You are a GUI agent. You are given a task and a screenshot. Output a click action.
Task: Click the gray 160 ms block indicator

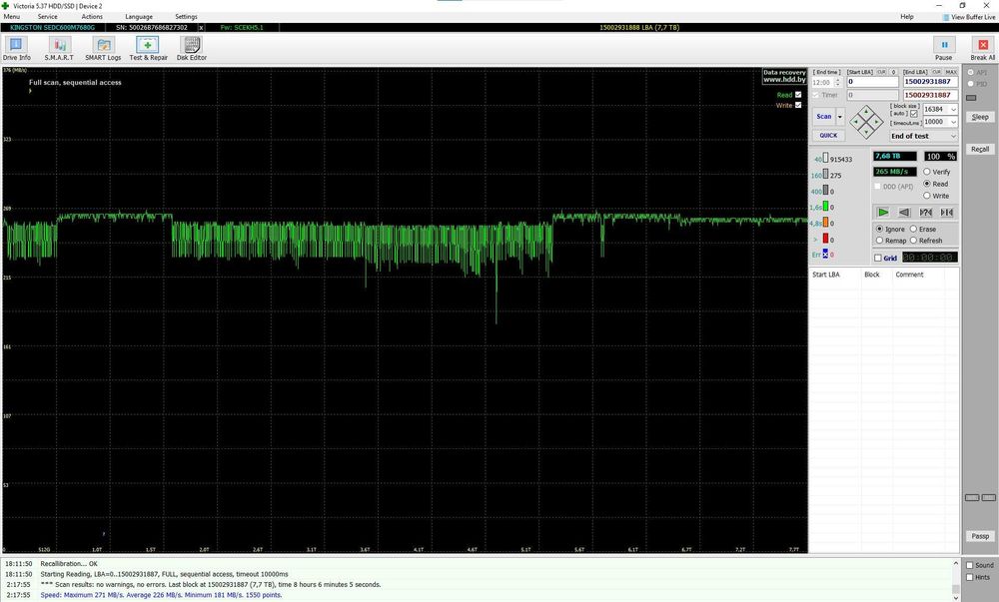(826, 174)
